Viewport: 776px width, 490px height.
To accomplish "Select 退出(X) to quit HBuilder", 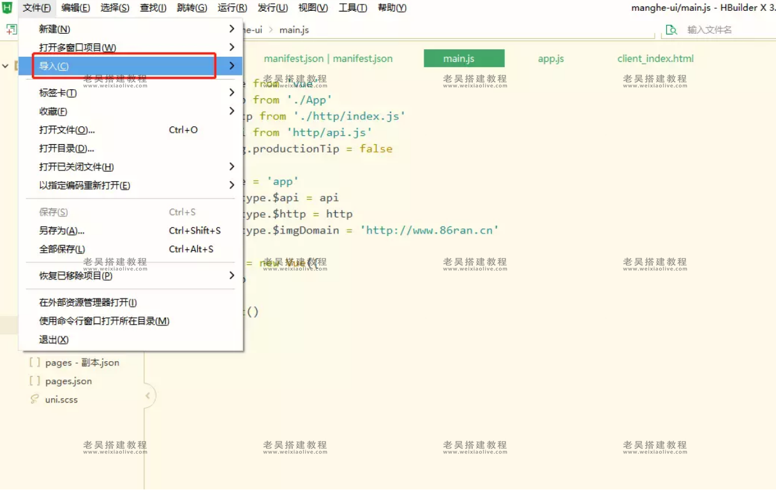I will tap(54, 339).
